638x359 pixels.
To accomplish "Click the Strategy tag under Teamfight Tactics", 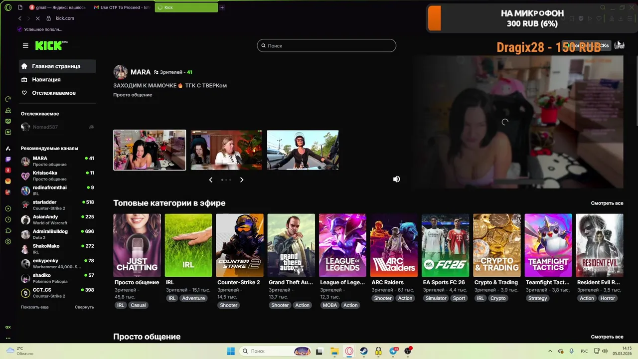I will point(538,298).
